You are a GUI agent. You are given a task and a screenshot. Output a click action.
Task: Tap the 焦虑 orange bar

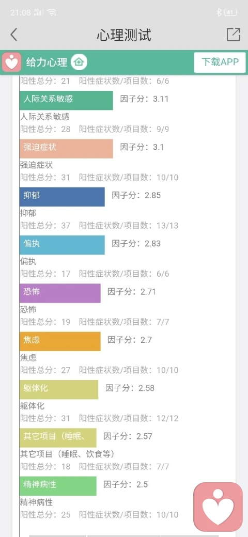60,341
